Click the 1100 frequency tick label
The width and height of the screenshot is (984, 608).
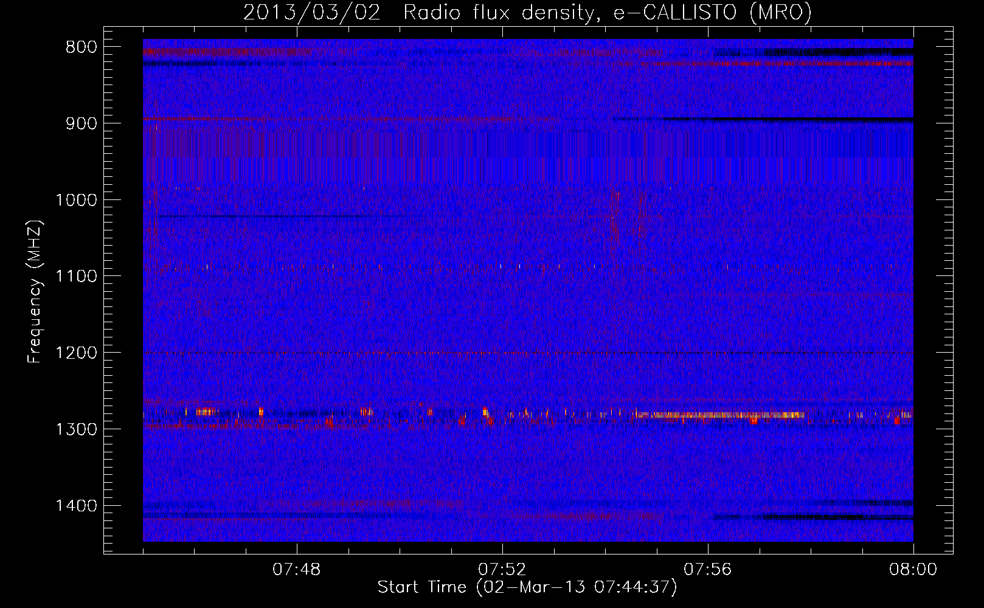click(76, 277)
